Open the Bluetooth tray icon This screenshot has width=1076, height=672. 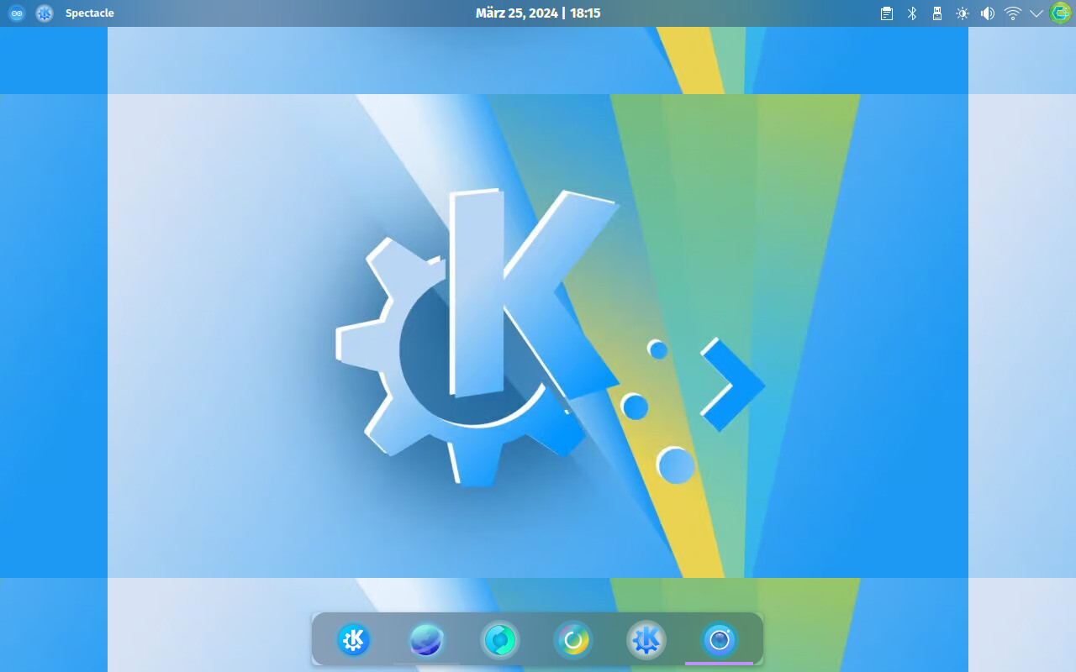click(912, 13)
